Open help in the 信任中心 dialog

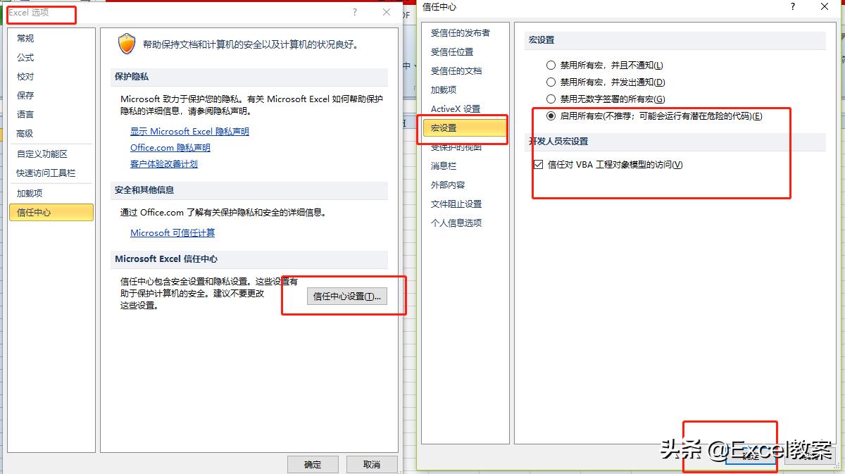pos(792,8)
